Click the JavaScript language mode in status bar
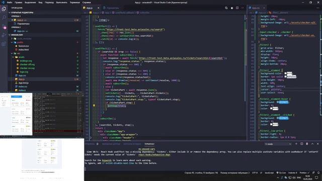Viewport: 322px width, 181px height. point(269,173)
